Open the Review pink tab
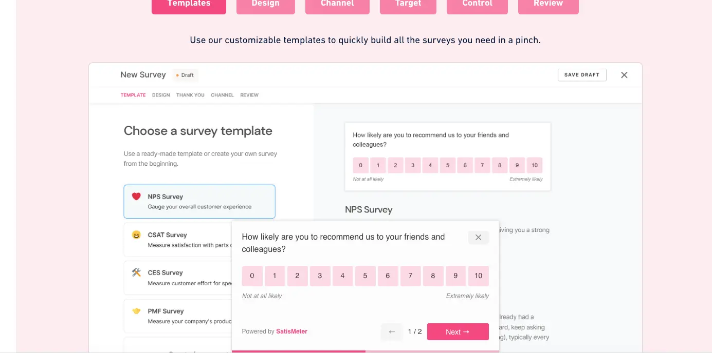The height and width of the screenshot is (353, 712). pyautogui.click(x=548, y=5)
